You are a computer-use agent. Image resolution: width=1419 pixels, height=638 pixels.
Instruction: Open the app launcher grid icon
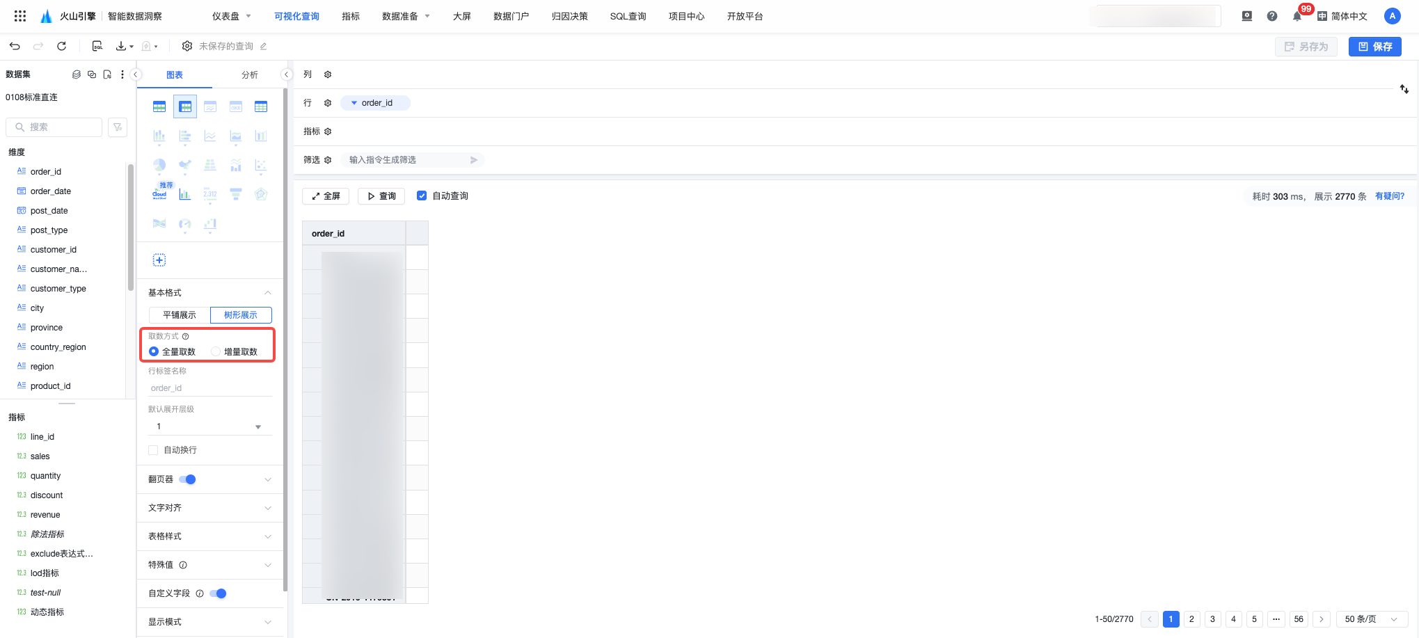(20, 16)
